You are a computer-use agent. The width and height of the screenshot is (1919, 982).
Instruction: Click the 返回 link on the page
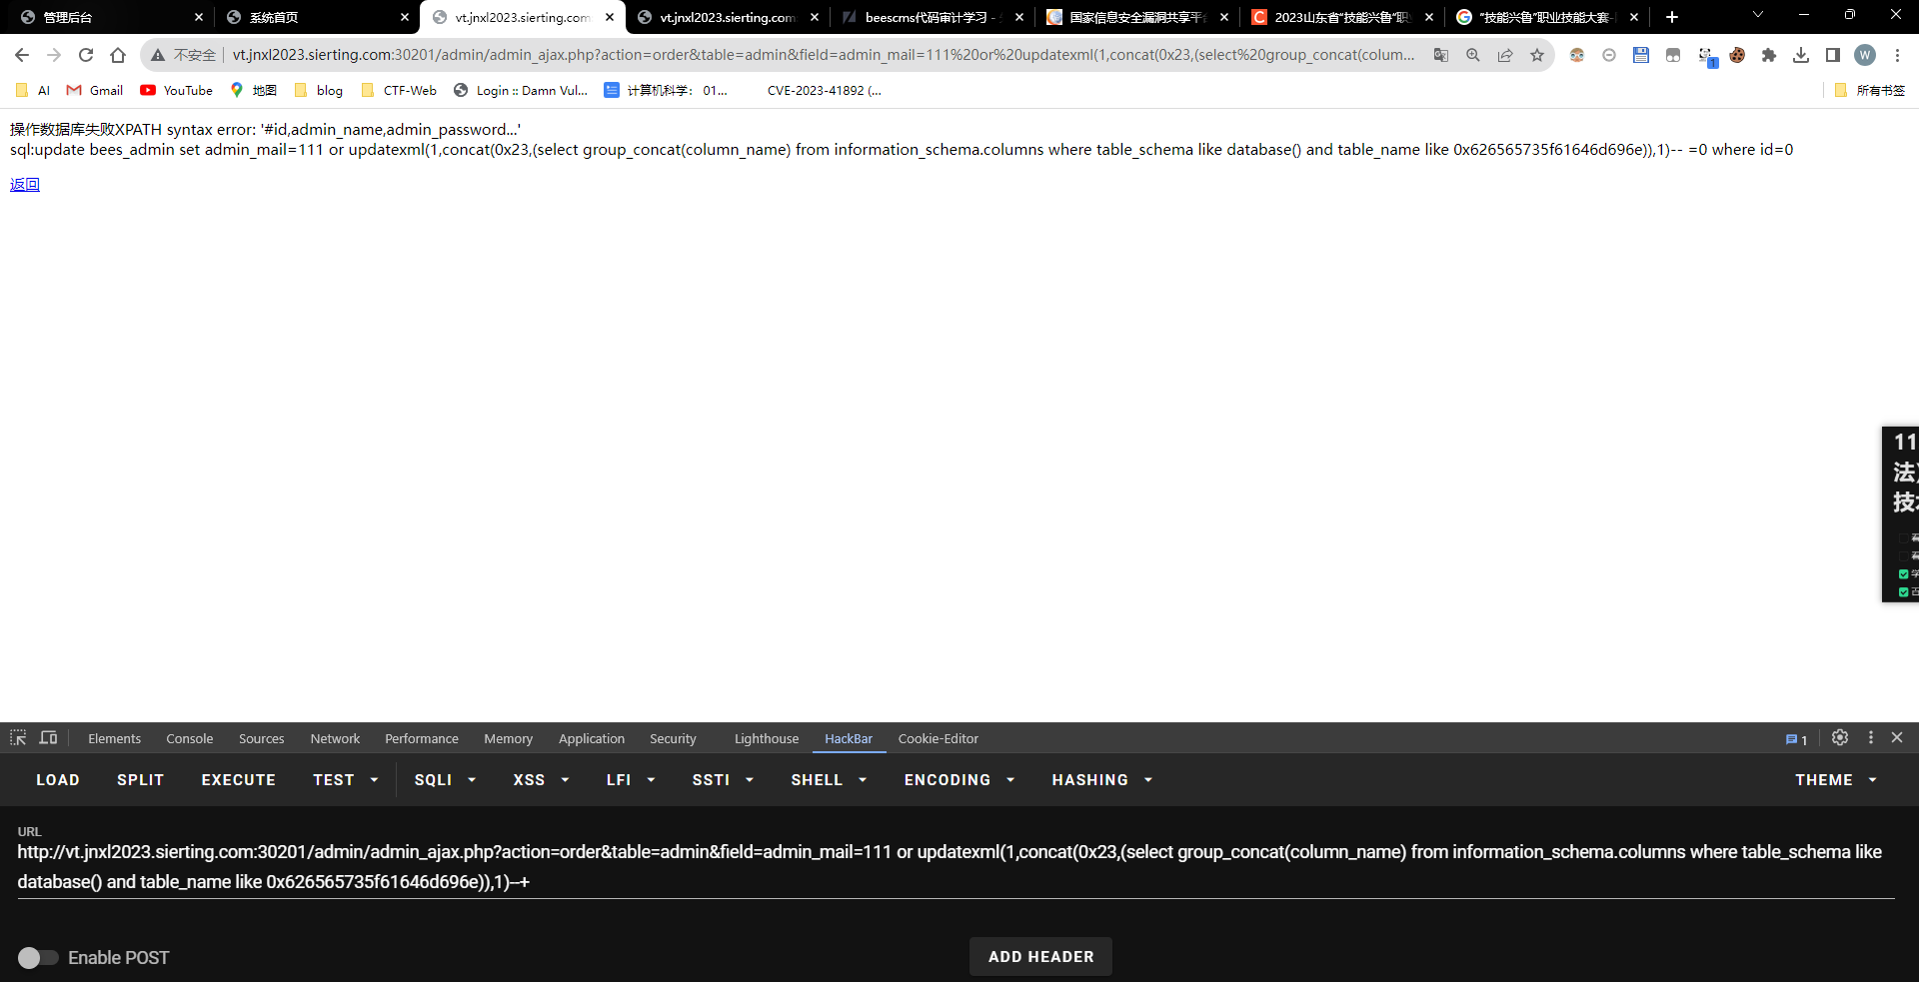coord(25,184)
